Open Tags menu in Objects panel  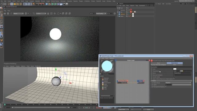(x=137, y=6)
